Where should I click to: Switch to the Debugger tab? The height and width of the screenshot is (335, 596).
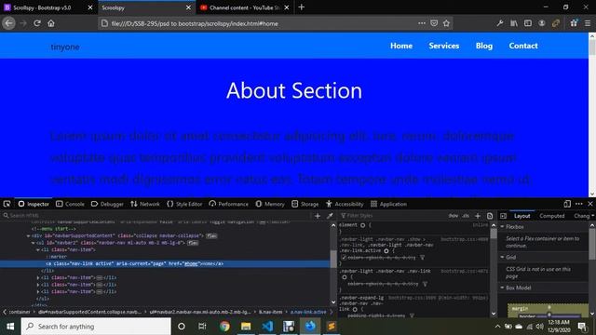(107, 204)
